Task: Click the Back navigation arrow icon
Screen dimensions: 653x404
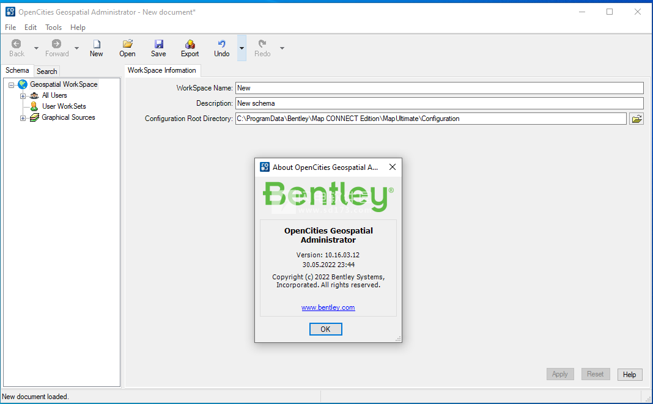Action: coord(17,44)
